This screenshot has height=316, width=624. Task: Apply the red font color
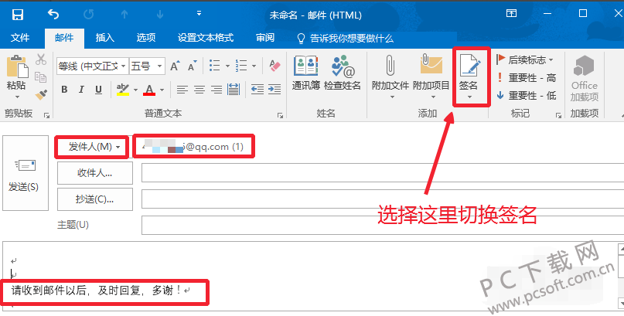149,90
